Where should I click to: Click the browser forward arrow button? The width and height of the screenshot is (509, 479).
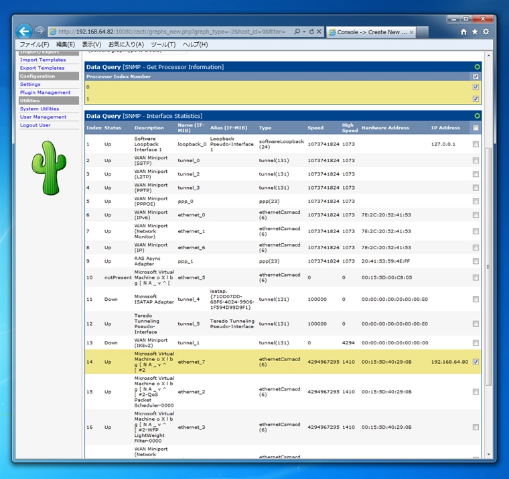[x=40, y=31]
